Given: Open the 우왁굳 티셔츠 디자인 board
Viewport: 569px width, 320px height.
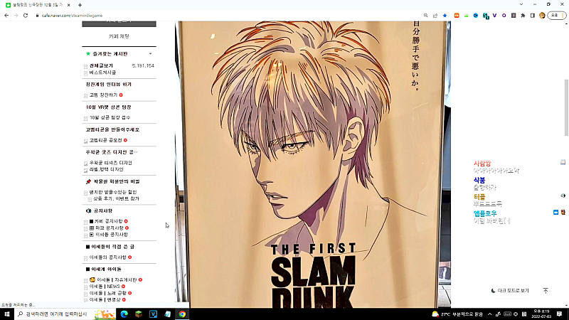Looking at the screenshot, I should coord(111,163).
